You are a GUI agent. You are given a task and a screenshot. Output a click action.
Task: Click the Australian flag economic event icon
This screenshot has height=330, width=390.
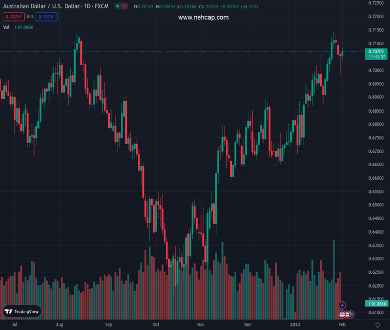(352, 315)
